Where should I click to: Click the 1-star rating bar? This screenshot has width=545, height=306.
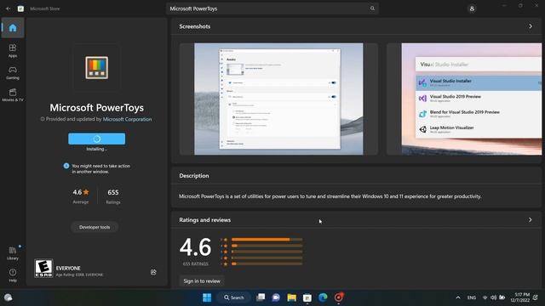[x=267, y=264]
